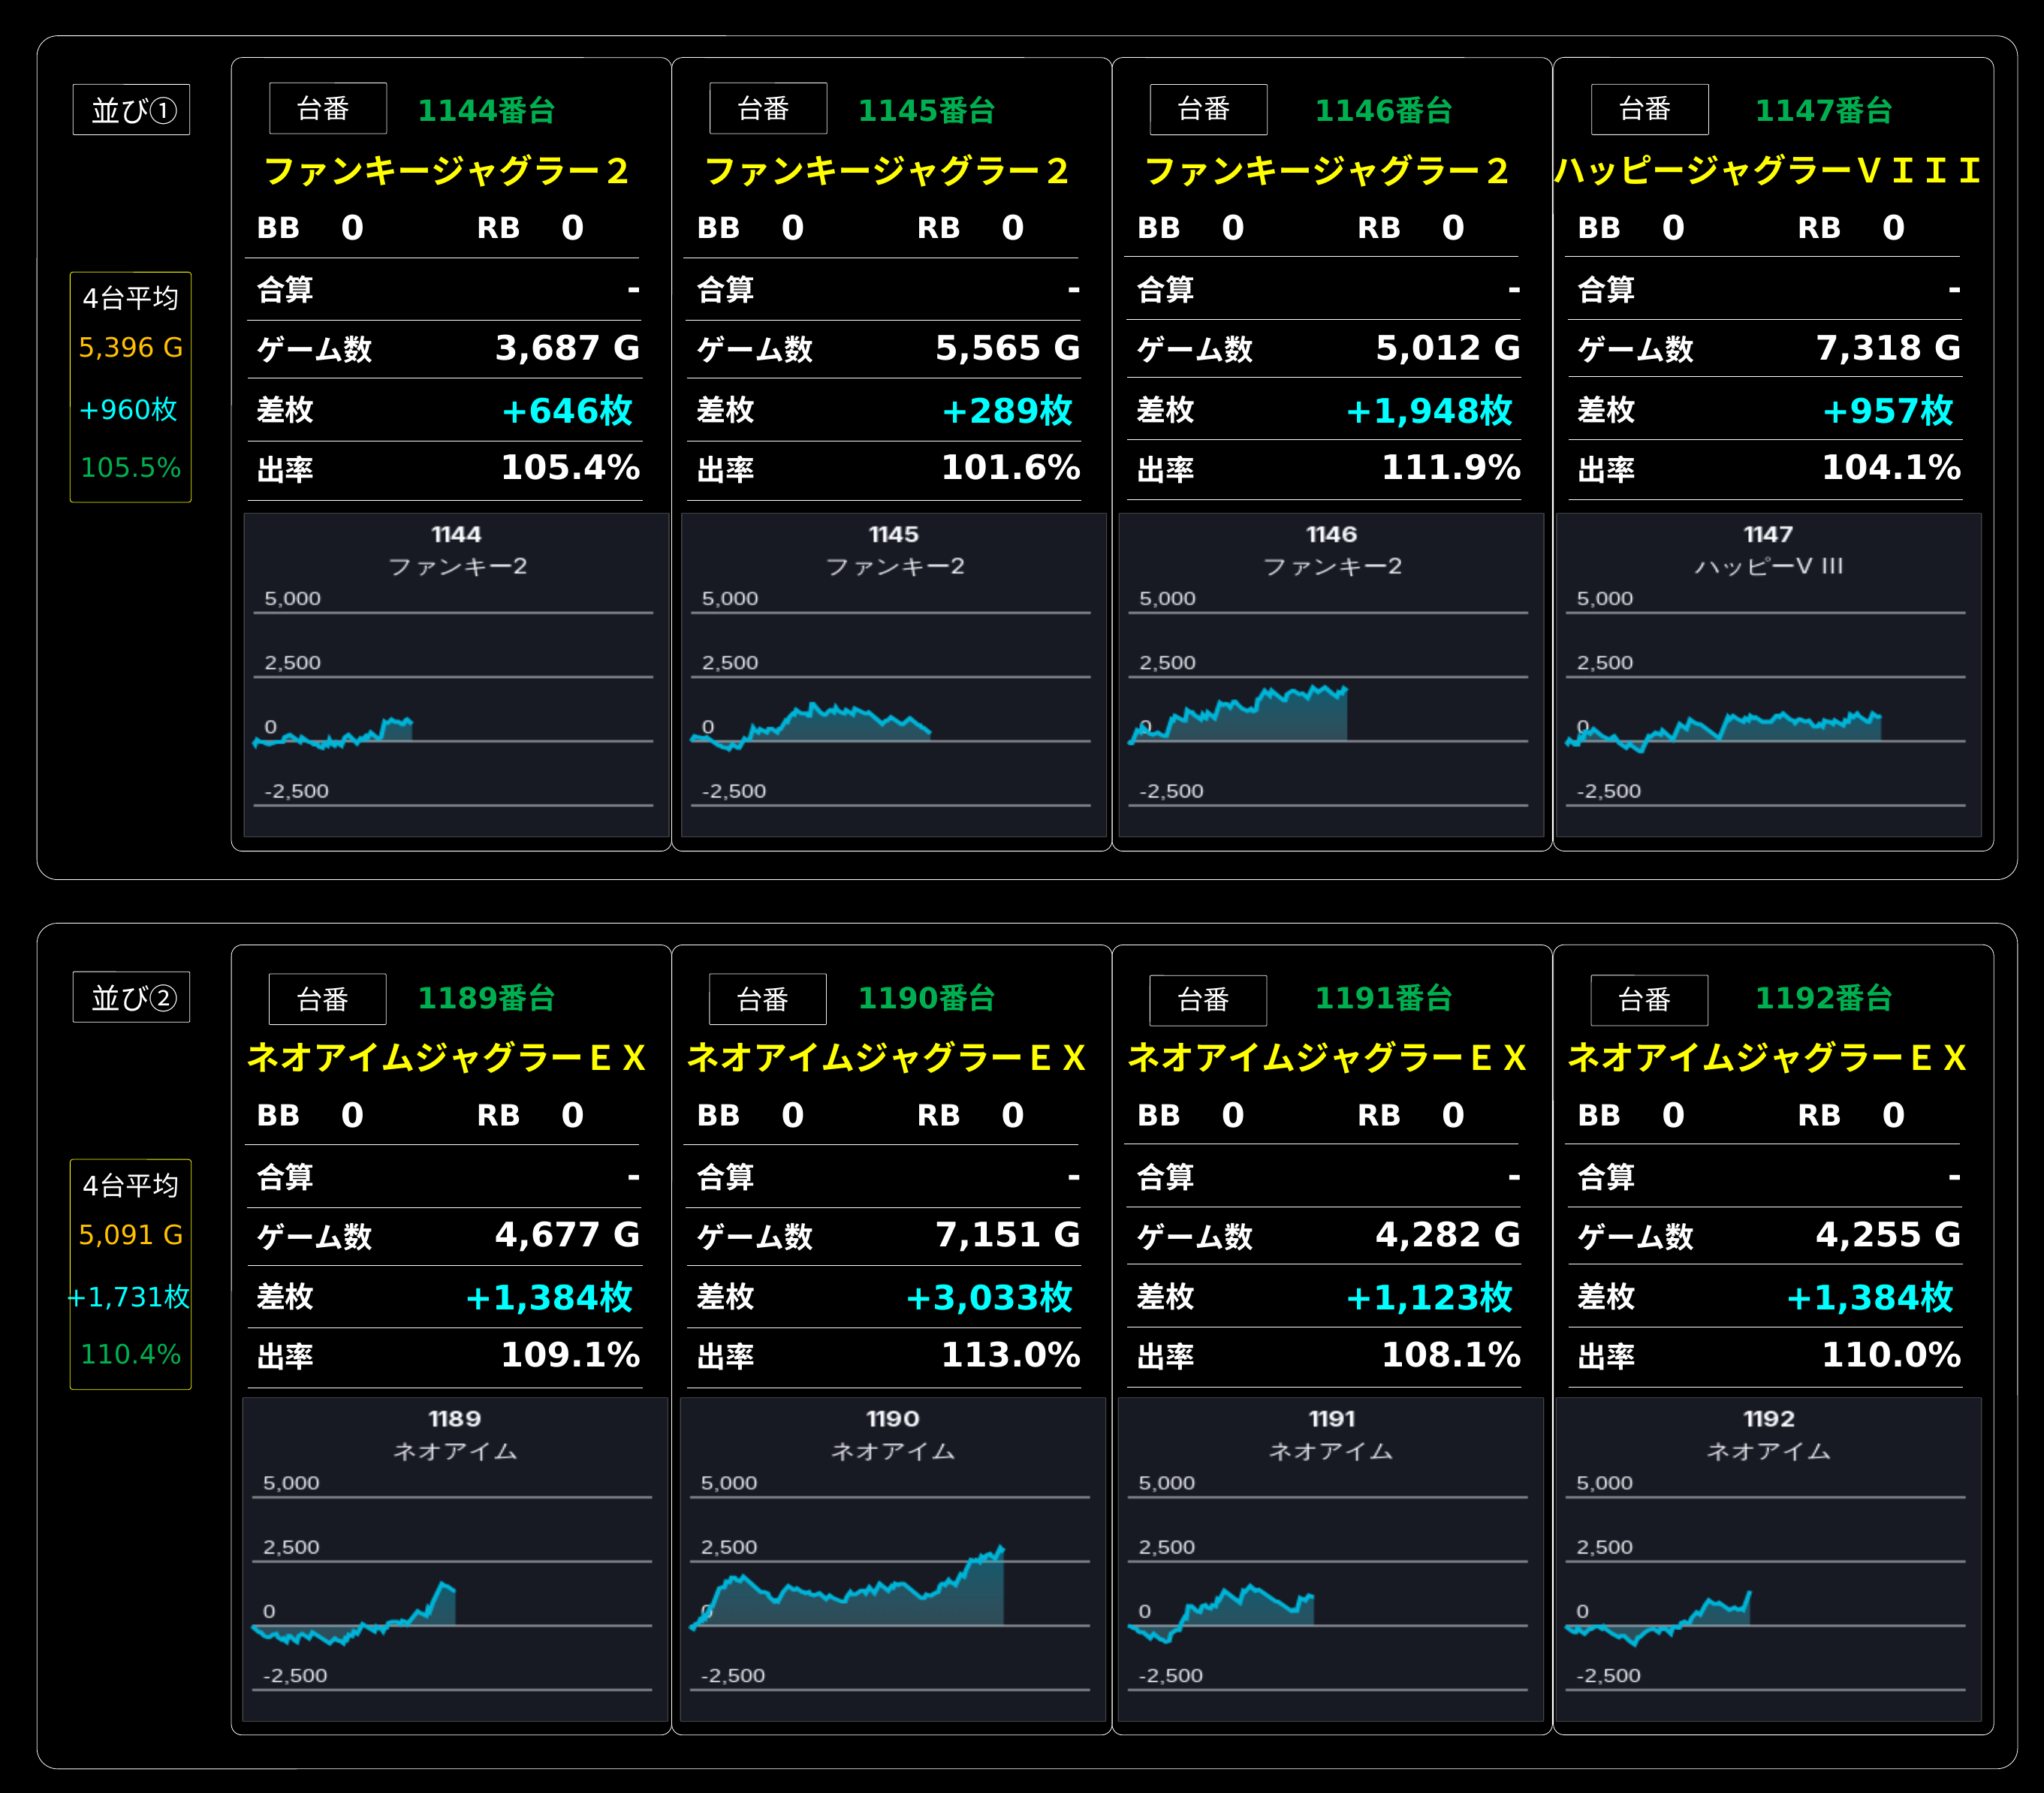Screen dimensions: 2044x1793
Task: Click the 4-machine average 5,091 G
Action: (x=131, y=1234)
